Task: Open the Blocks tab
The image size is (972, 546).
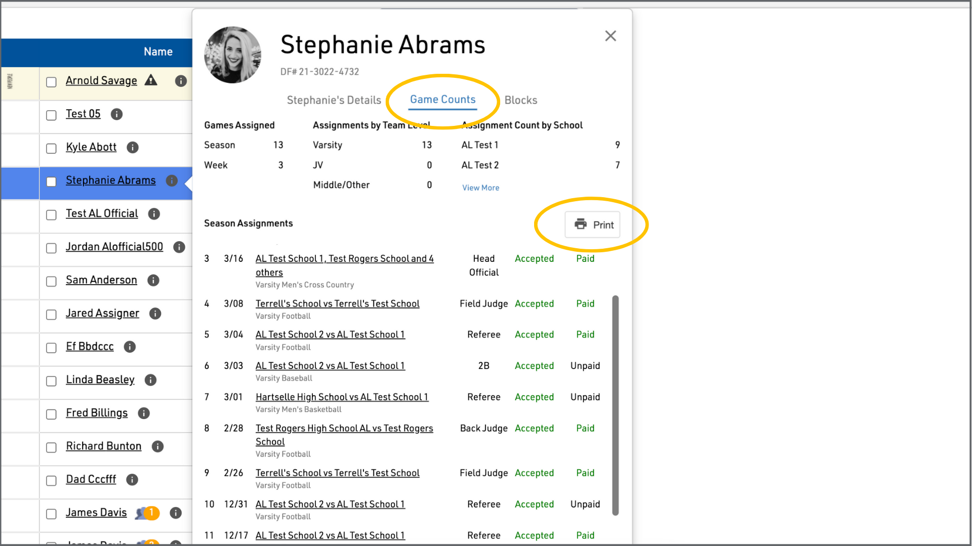Action: 520,100
